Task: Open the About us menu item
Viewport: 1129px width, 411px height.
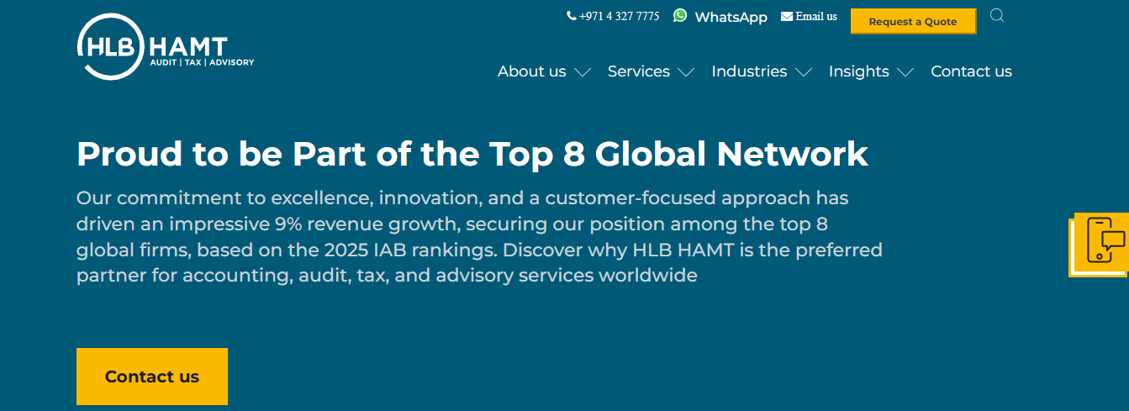Action: pos(532,71)
